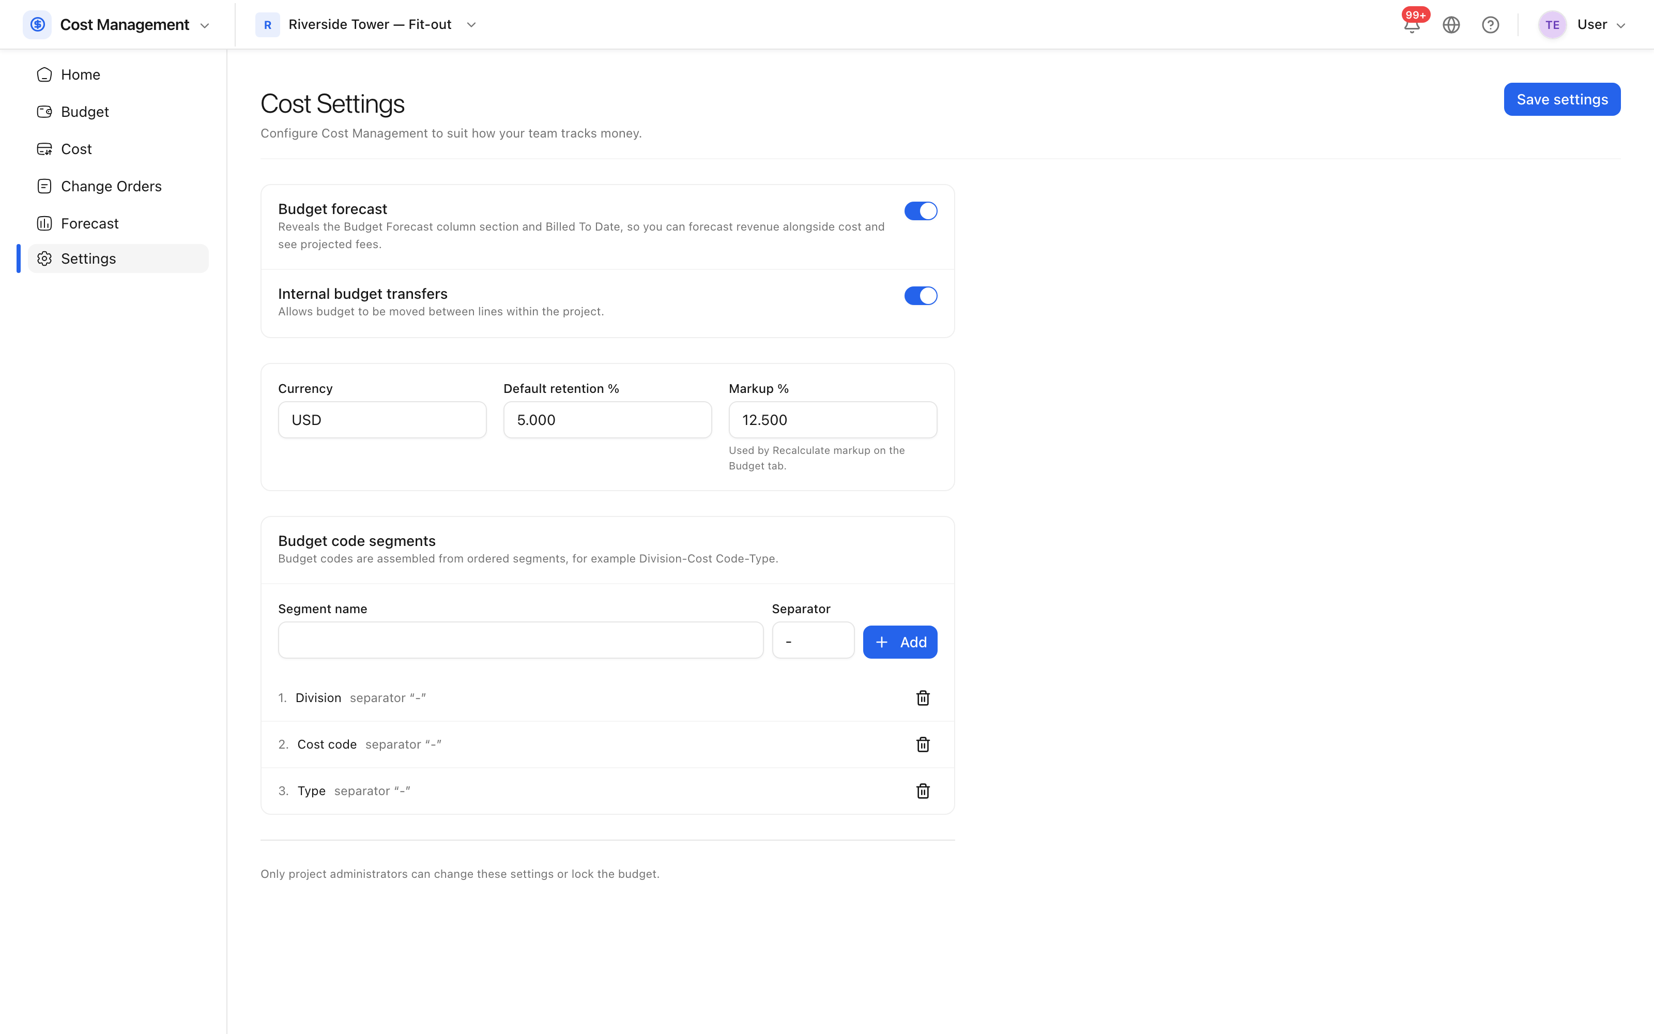1654x1034 pixels.
Task: Click the Settings gear icon in sidebar
Action: click(44, 258)
